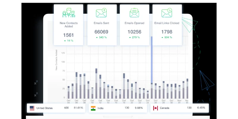Click the 543 % increase indicator

point(101,37)
